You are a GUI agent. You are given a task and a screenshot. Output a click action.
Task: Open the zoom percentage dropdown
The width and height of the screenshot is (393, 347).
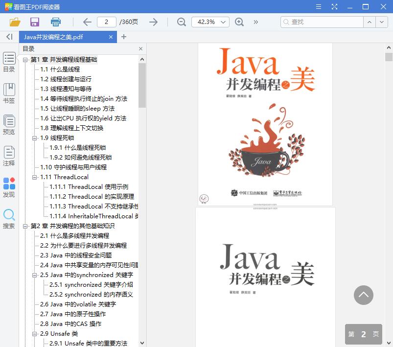coord(223,22)
